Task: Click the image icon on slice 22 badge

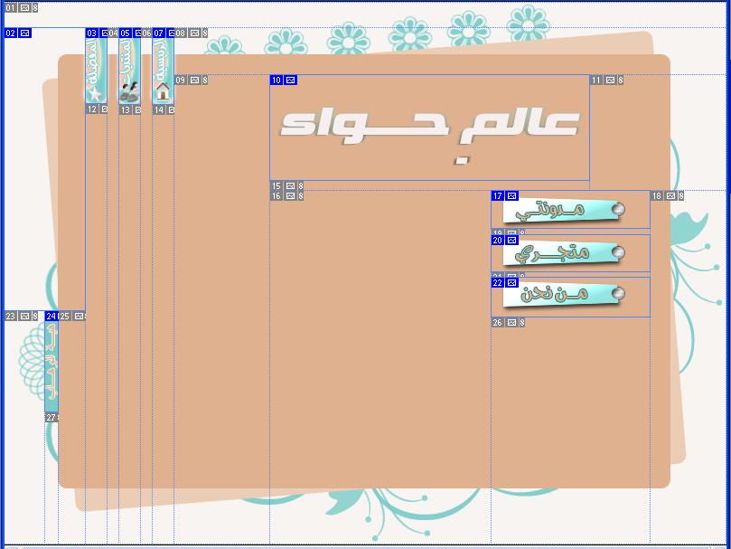Action: point(511,283)
